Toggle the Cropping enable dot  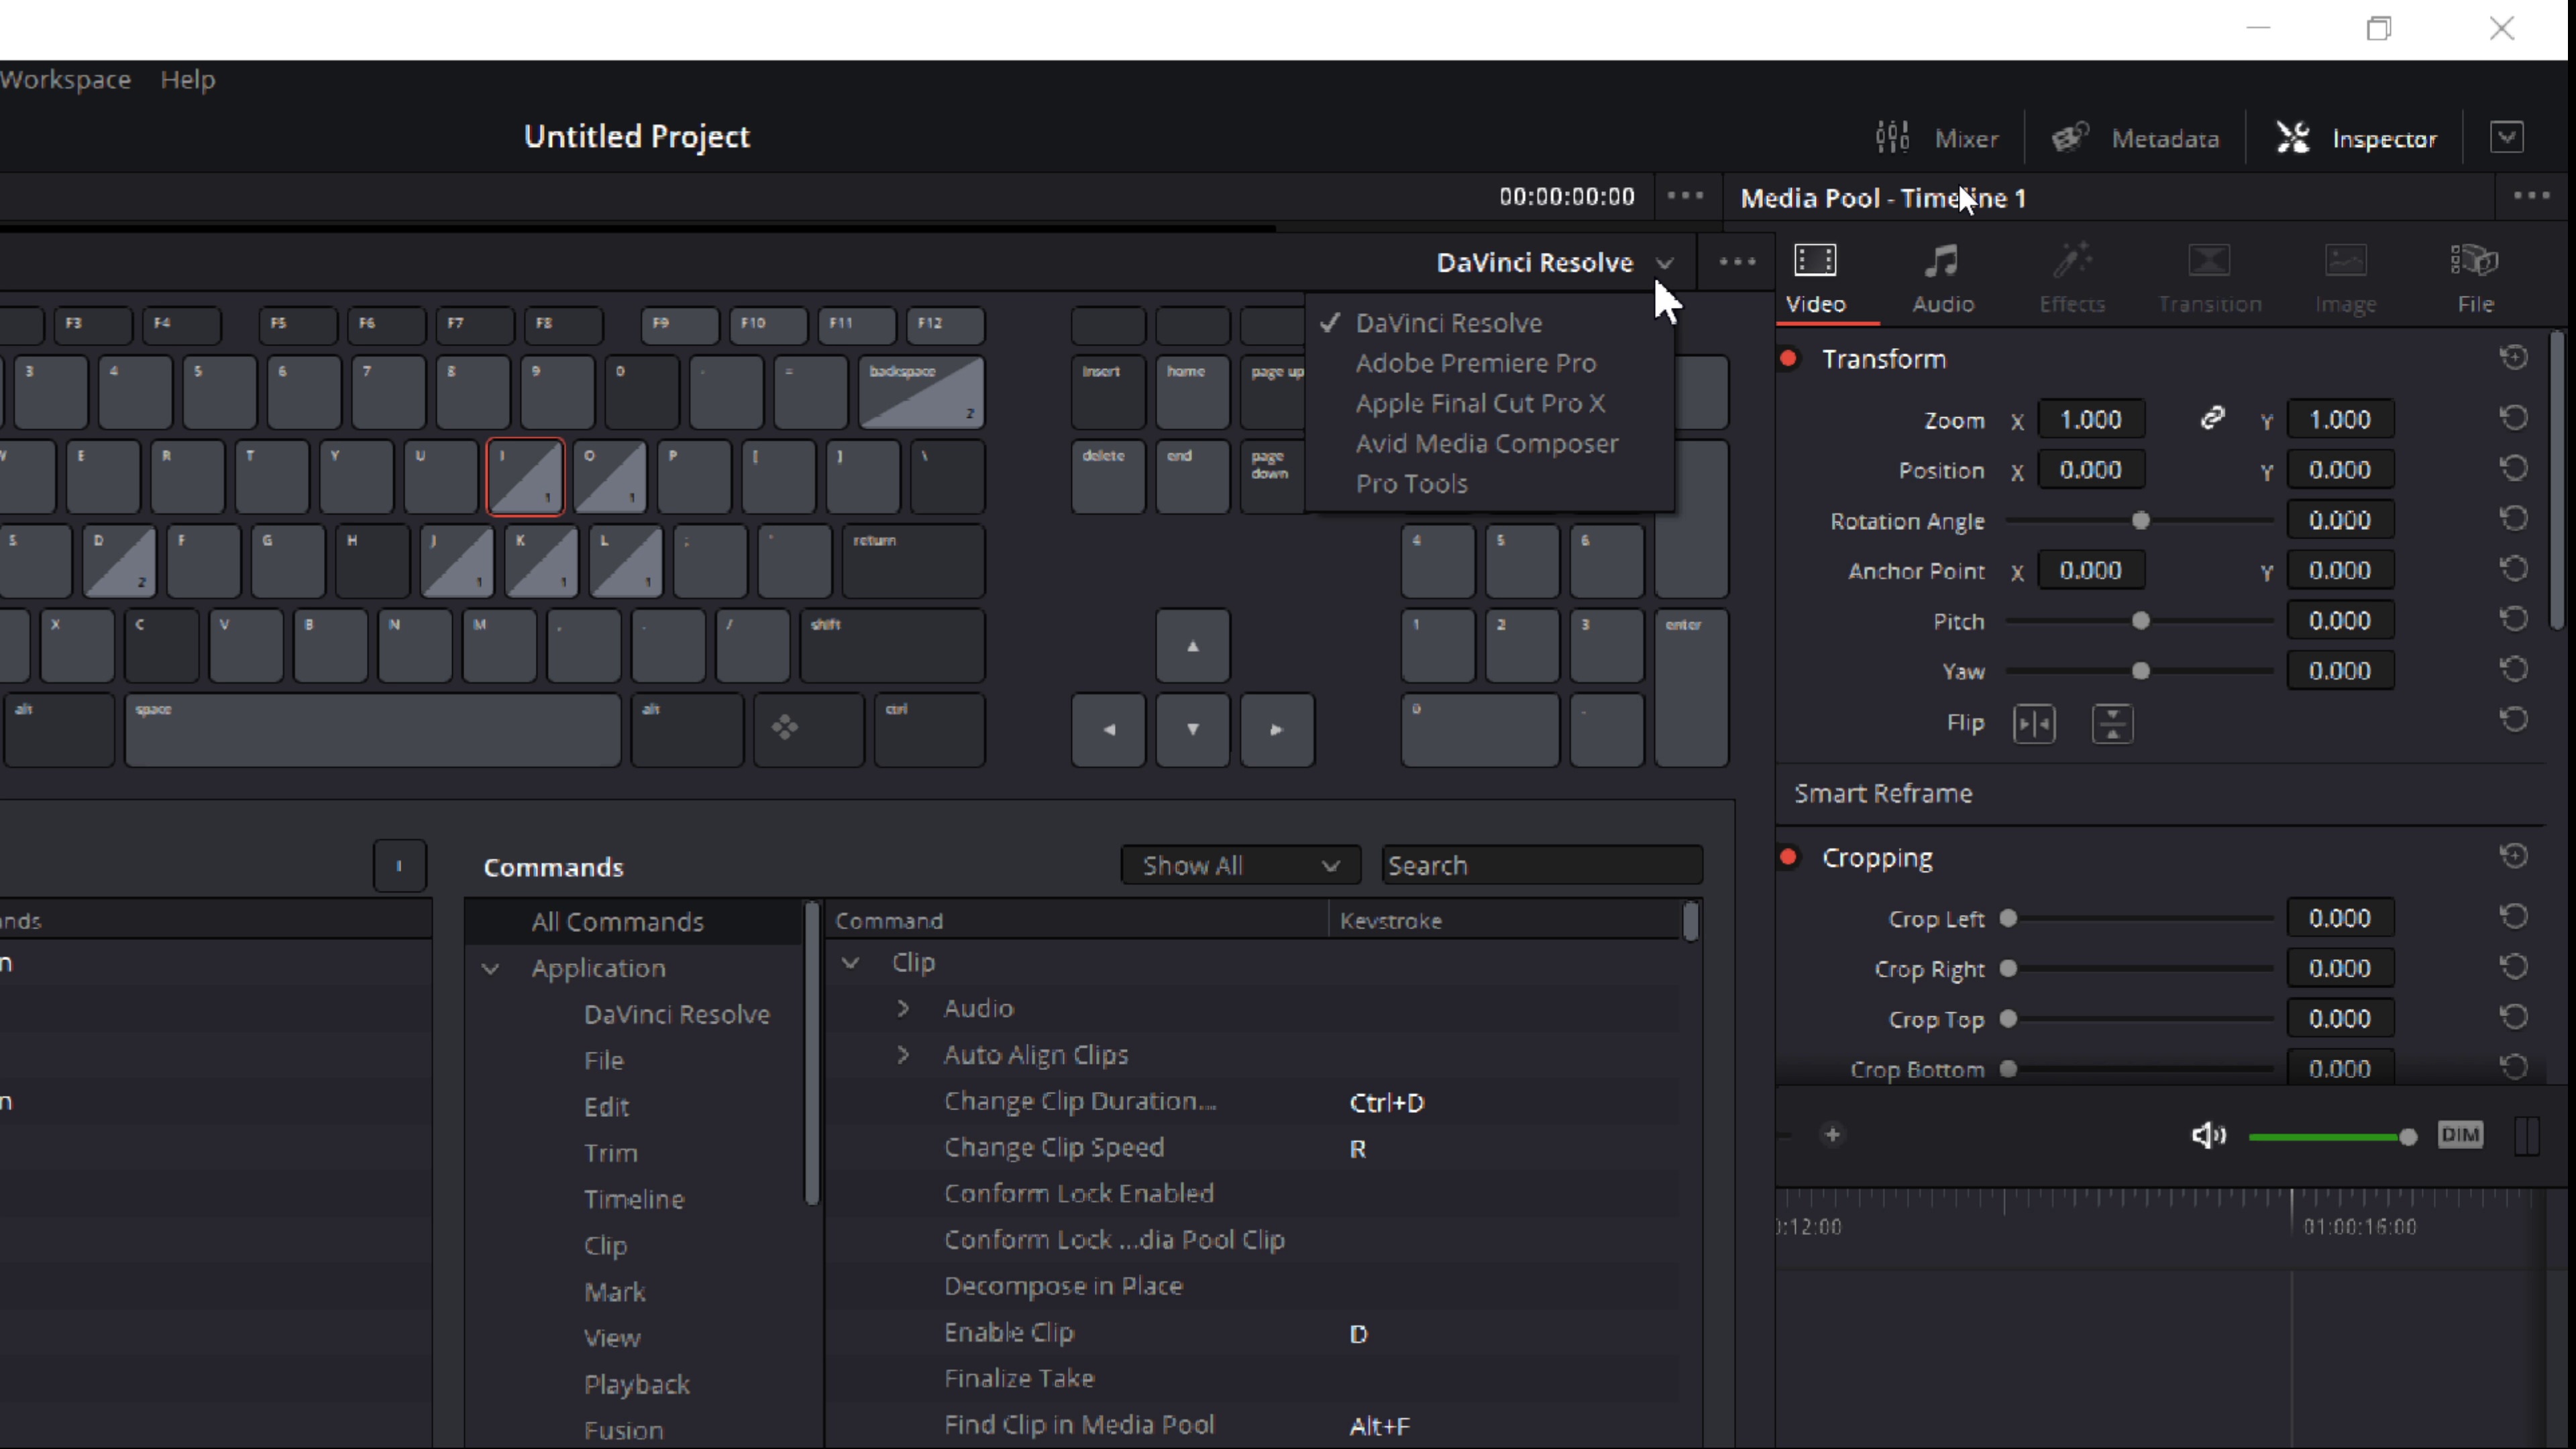(x=1789, y=857)
